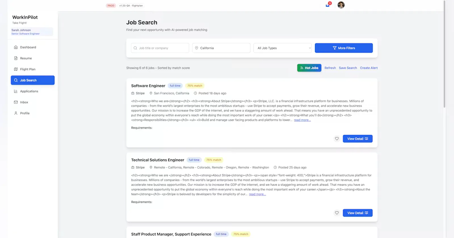Click the PROD environment badge

point(111,6)
